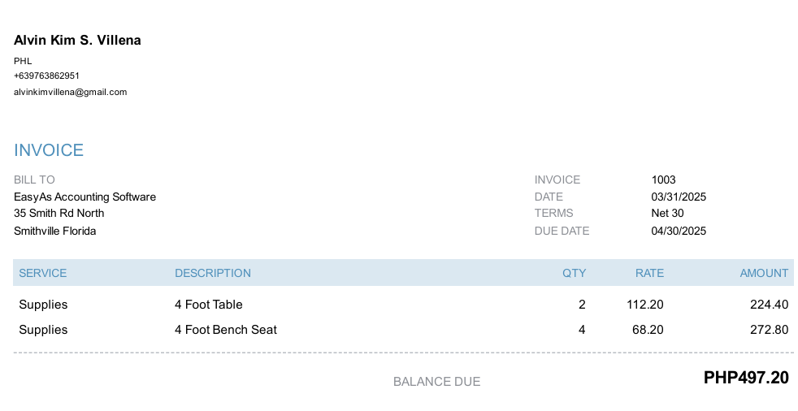Click the INVOICE title heading
Viewport: 798px width, 411px height.
tap(49, 150)
